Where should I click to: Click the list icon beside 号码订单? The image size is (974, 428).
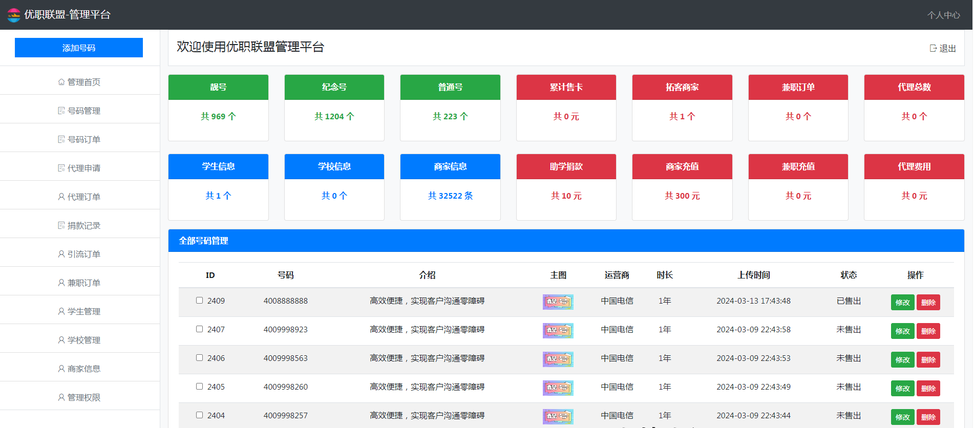pyautogui.click(x=61, y=139)
